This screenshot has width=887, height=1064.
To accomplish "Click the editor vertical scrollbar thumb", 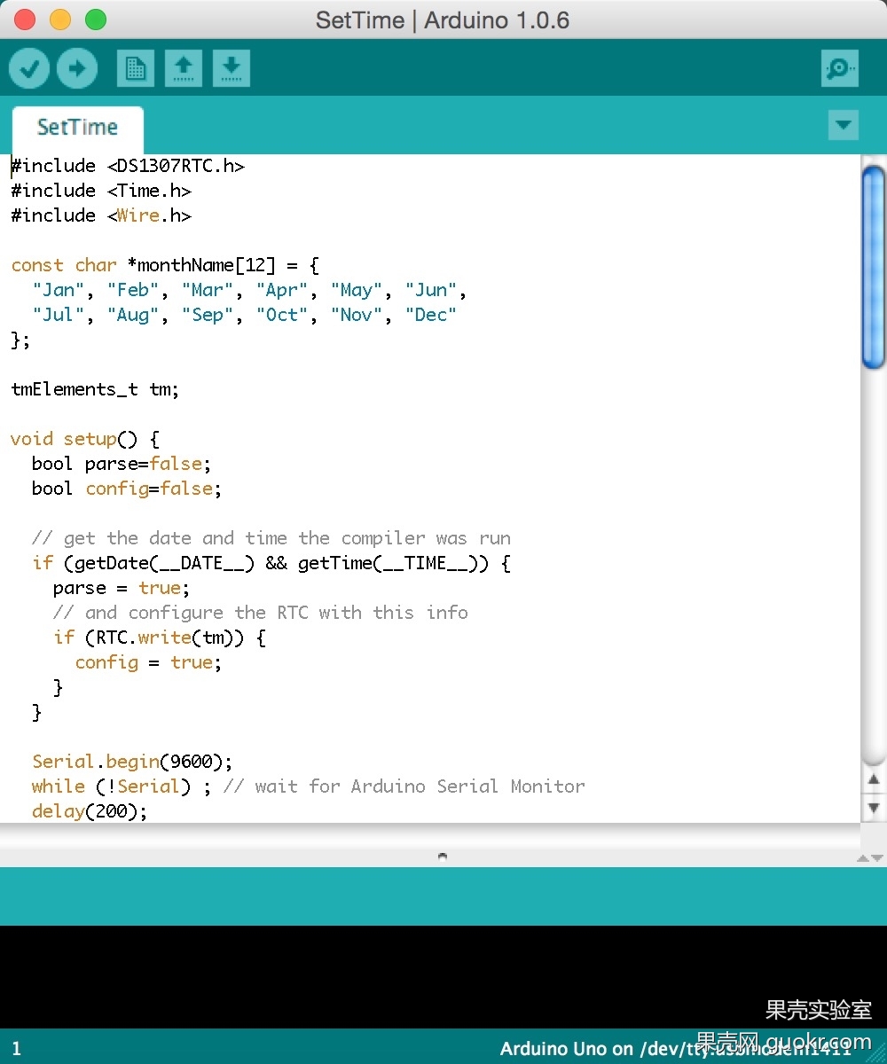I will [x=874, y=266].
